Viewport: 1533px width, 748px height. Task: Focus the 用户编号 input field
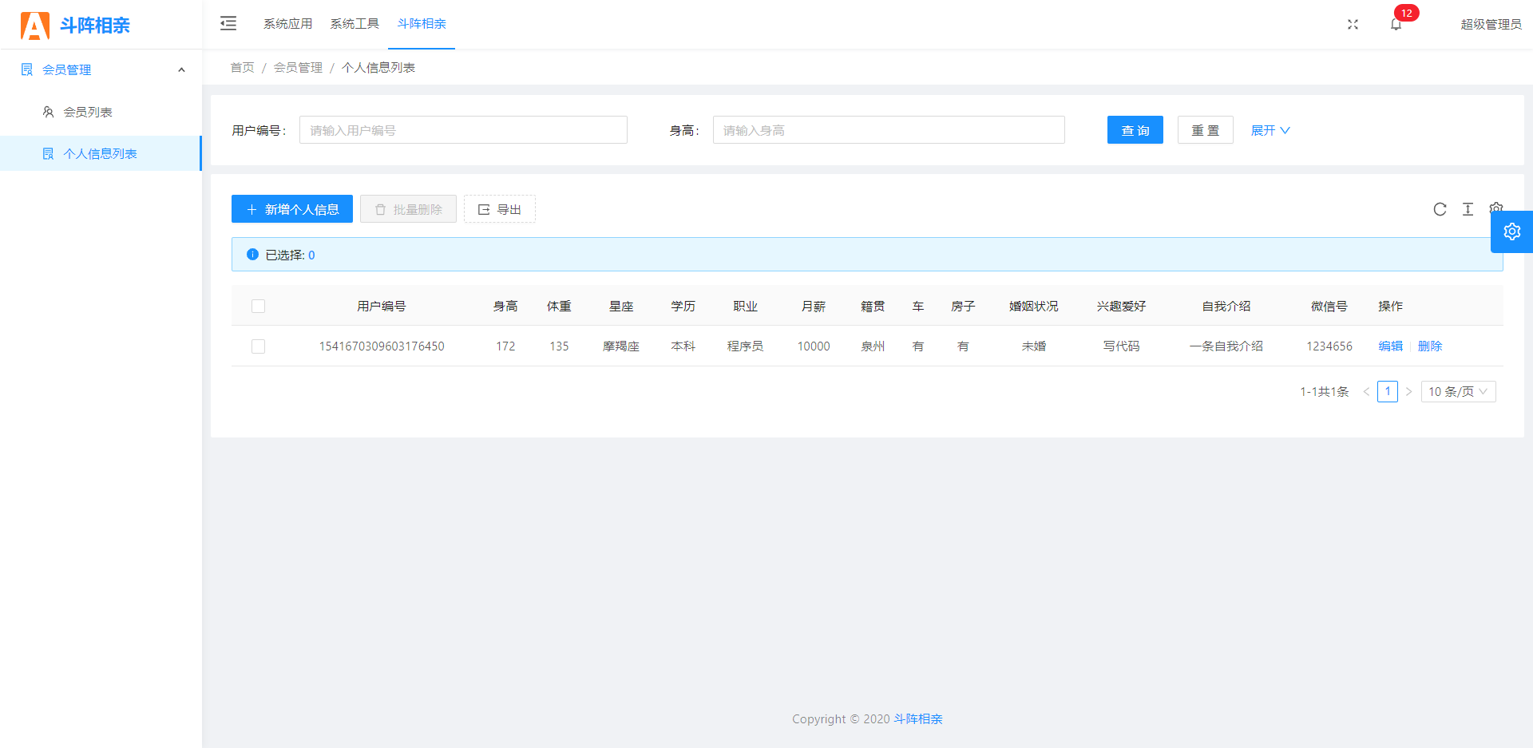[x=463, y=130]
